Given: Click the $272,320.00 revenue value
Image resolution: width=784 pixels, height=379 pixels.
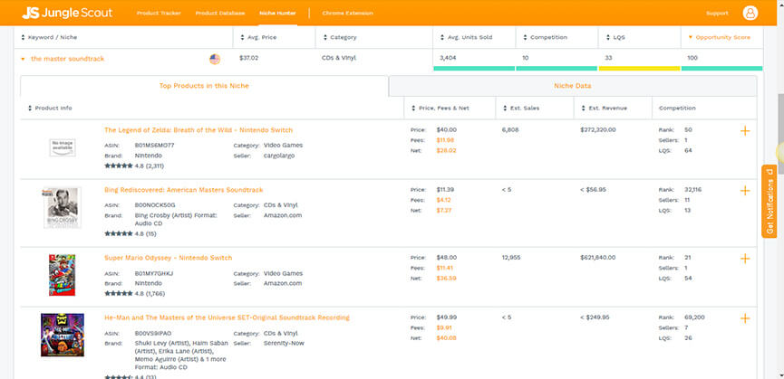Looking at the screenshot, I should (x=598, y=129).
